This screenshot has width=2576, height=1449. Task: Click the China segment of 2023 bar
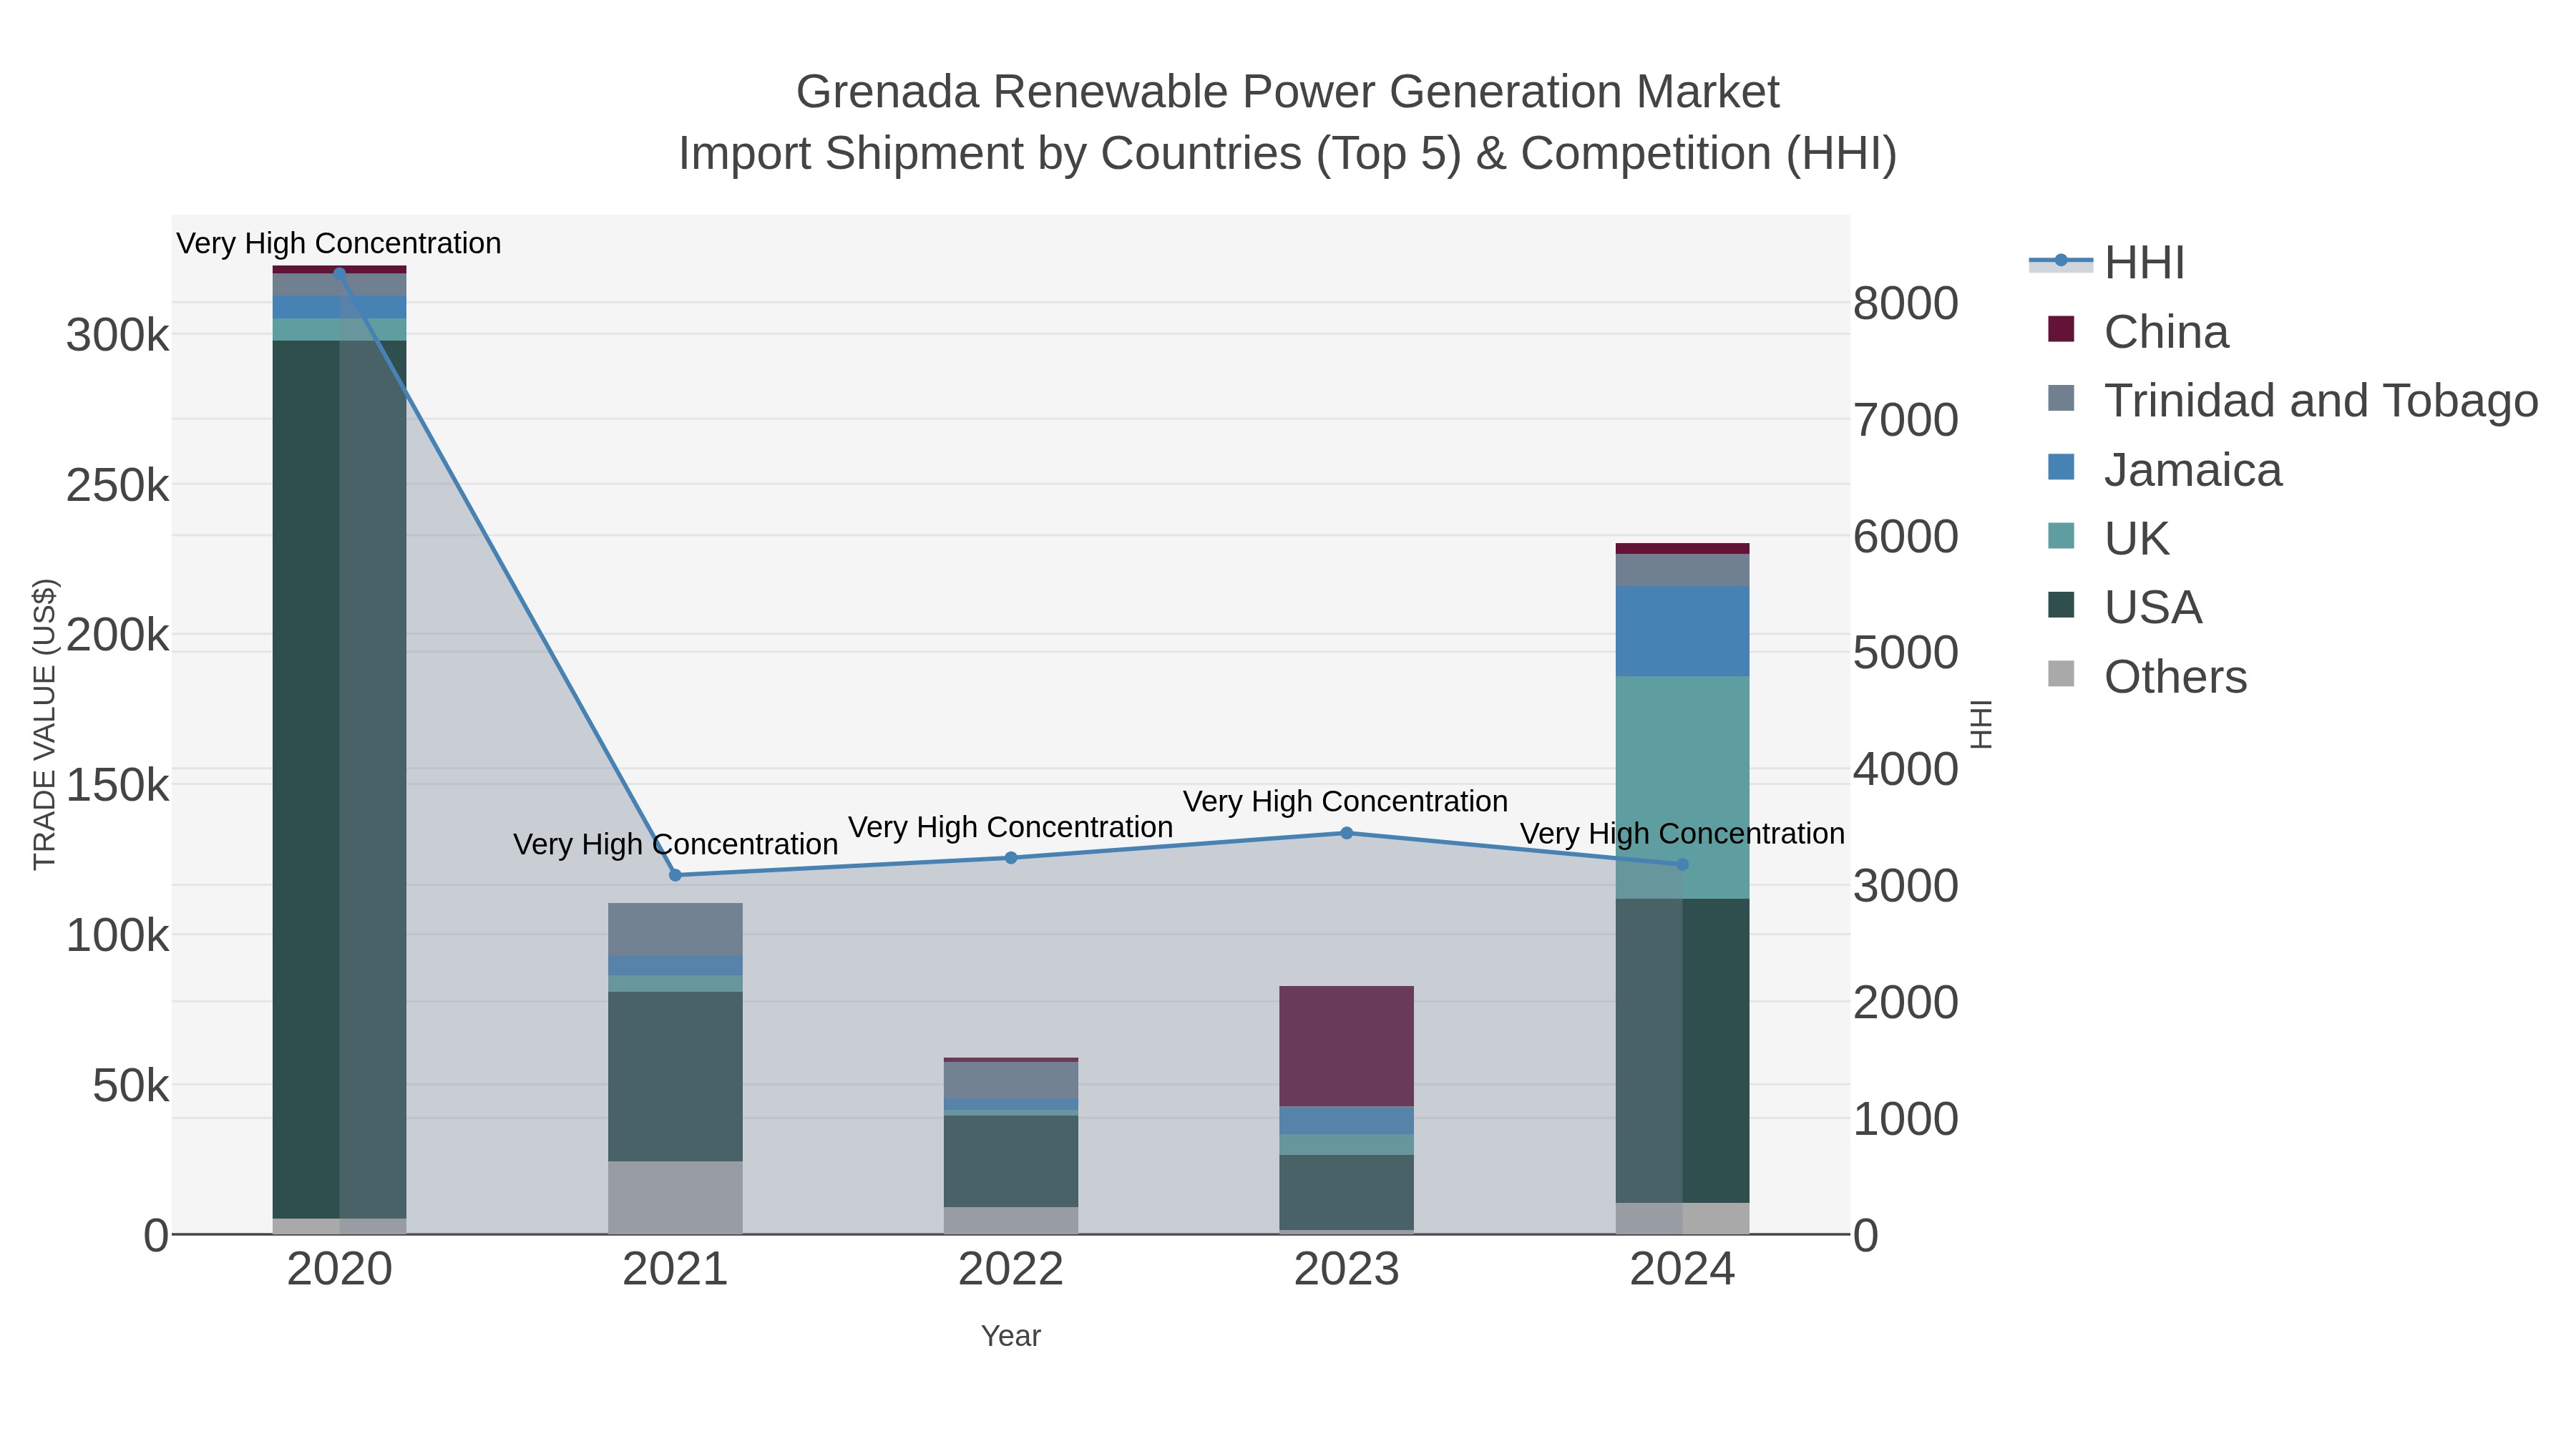[x=1347, y=1046]
